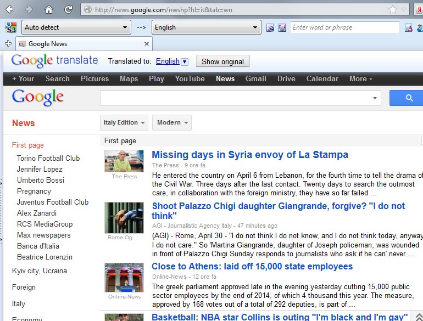Image resolution: width=423 pixels, height=321 pixels.
Task: Open the Shoot Palazzo Chigi headline
Action: point(278,211)
